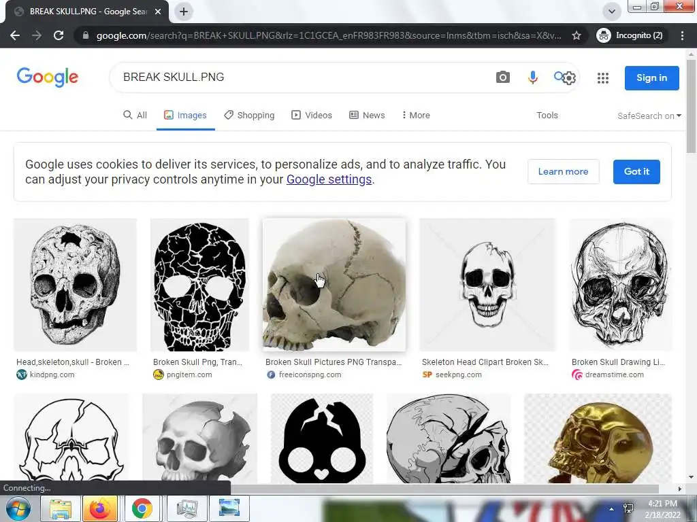Open the network tray icon
This screenshot has height=522, width=697.
[x=628, y=508]
